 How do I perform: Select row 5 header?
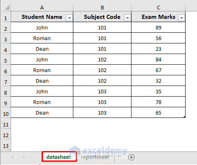tap(5, 59)
